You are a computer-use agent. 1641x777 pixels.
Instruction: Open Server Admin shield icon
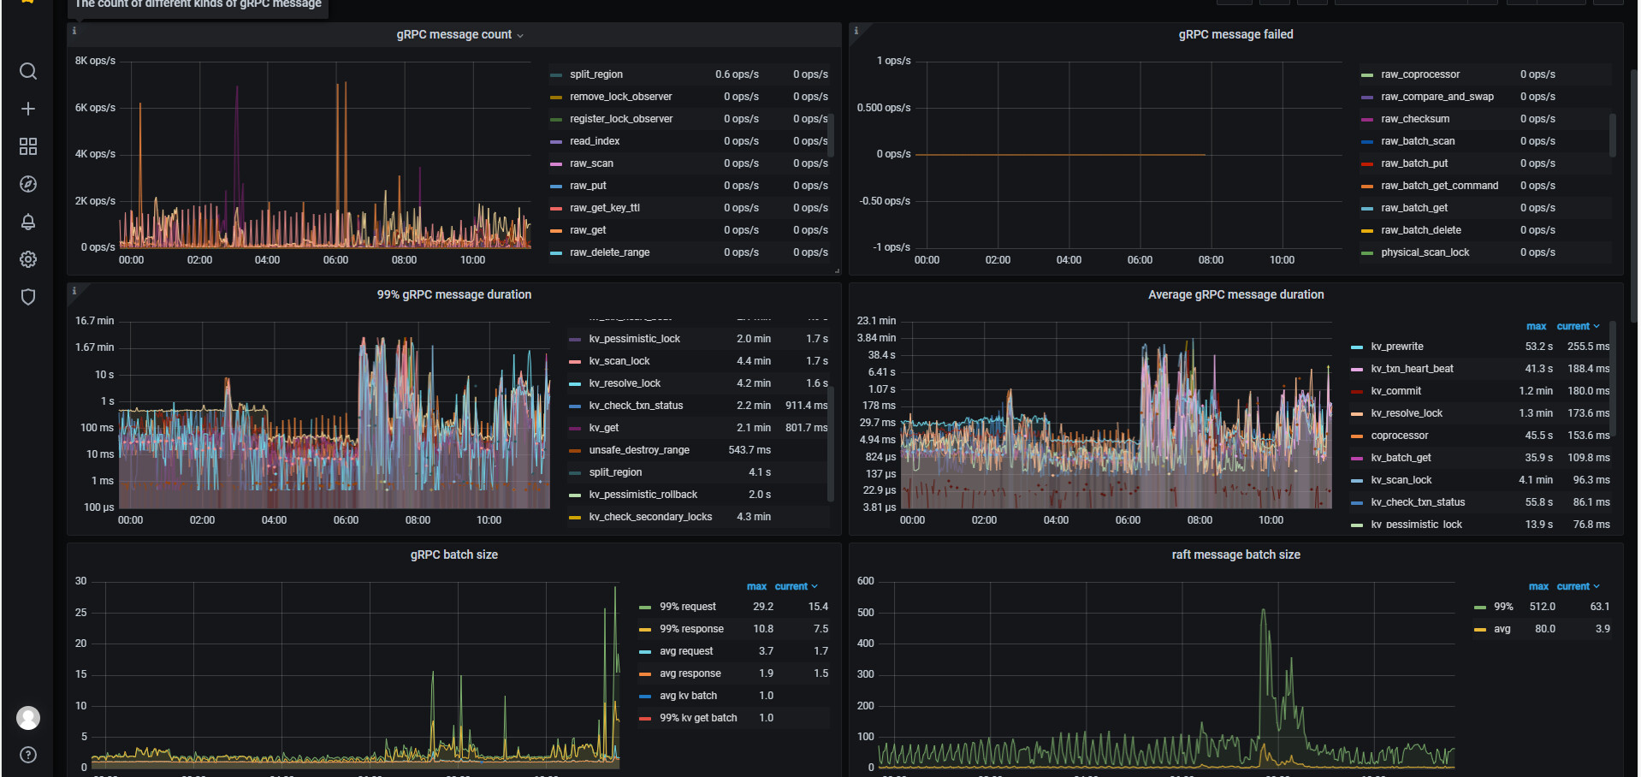(x=28, y=297)
